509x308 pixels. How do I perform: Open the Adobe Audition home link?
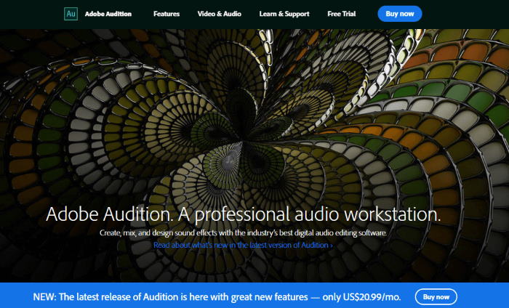(x=108, y=14)
